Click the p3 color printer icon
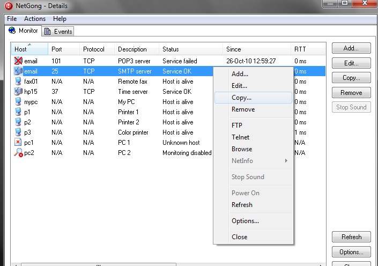Screen dimensions: 378x266 point(18,132)
